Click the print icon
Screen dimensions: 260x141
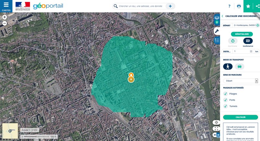coord(239,6)
